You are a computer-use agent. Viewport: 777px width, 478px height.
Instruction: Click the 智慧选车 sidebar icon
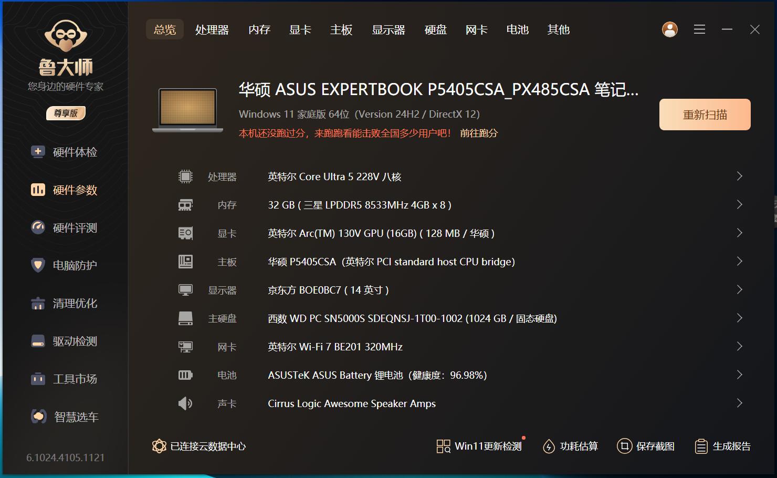pyautogui.click(x=38, y=417)
